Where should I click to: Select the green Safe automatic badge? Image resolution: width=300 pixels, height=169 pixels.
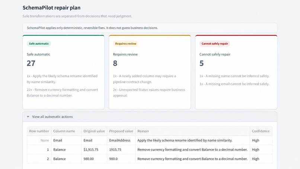tap(39, 44)
